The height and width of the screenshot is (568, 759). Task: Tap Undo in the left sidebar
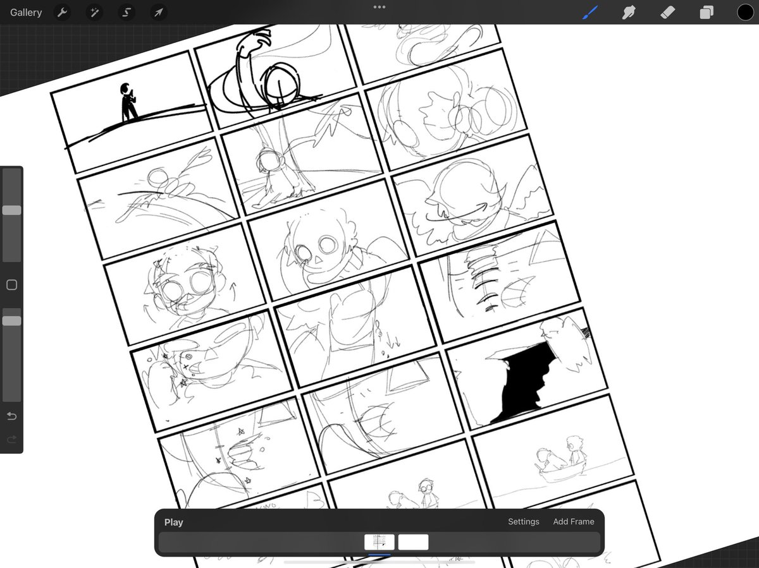click(11, 416)
